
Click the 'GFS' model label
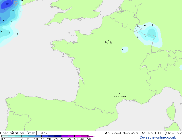[43, 133]
